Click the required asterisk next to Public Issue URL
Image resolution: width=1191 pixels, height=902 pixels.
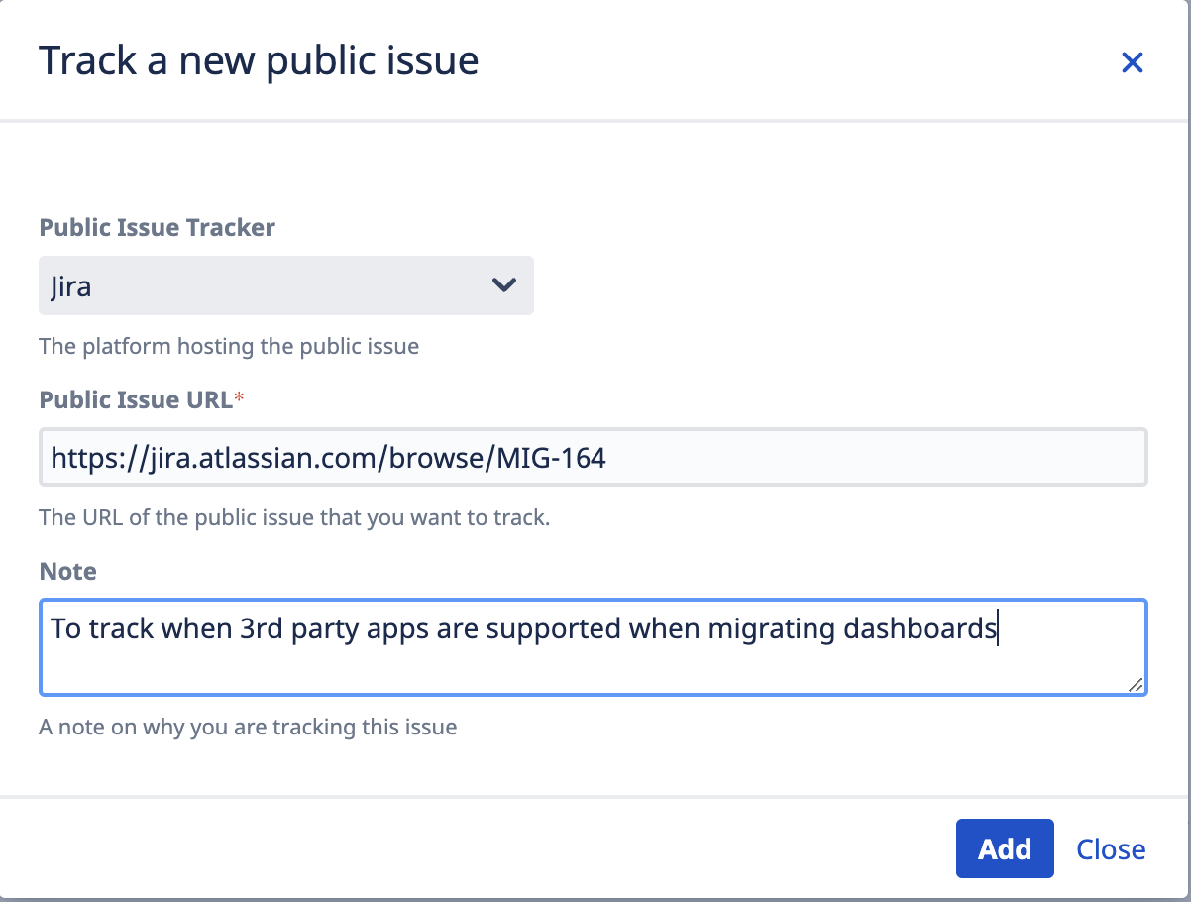[x=239, y=395]
